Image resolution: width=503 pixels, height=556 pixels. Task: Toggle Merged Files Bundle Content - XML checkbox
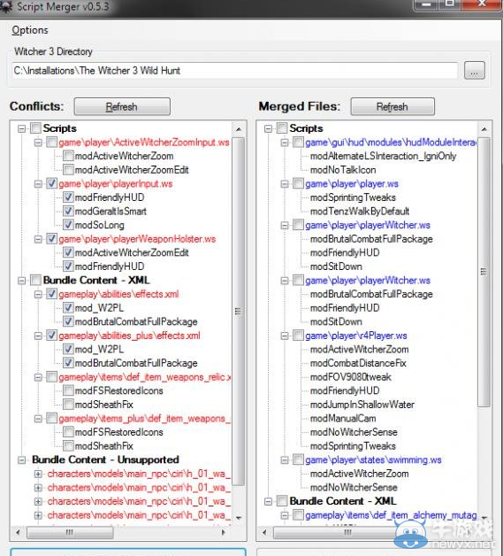[x=282, y=501]
